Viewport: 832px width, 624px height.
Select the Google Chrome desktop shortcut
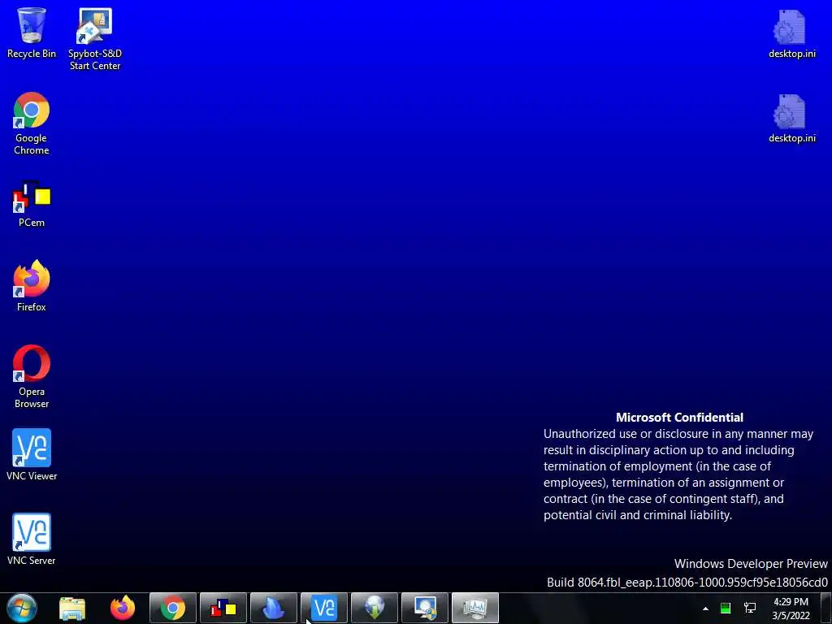point(32,123)
